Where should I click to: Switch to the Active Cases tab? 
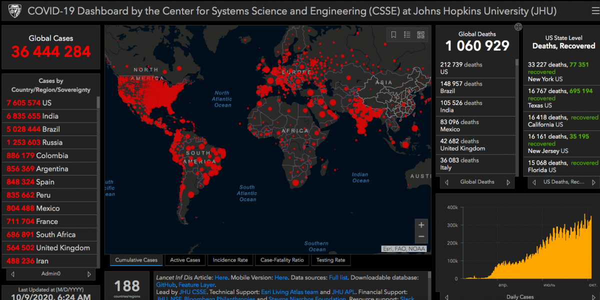click(x=185, y=260)
